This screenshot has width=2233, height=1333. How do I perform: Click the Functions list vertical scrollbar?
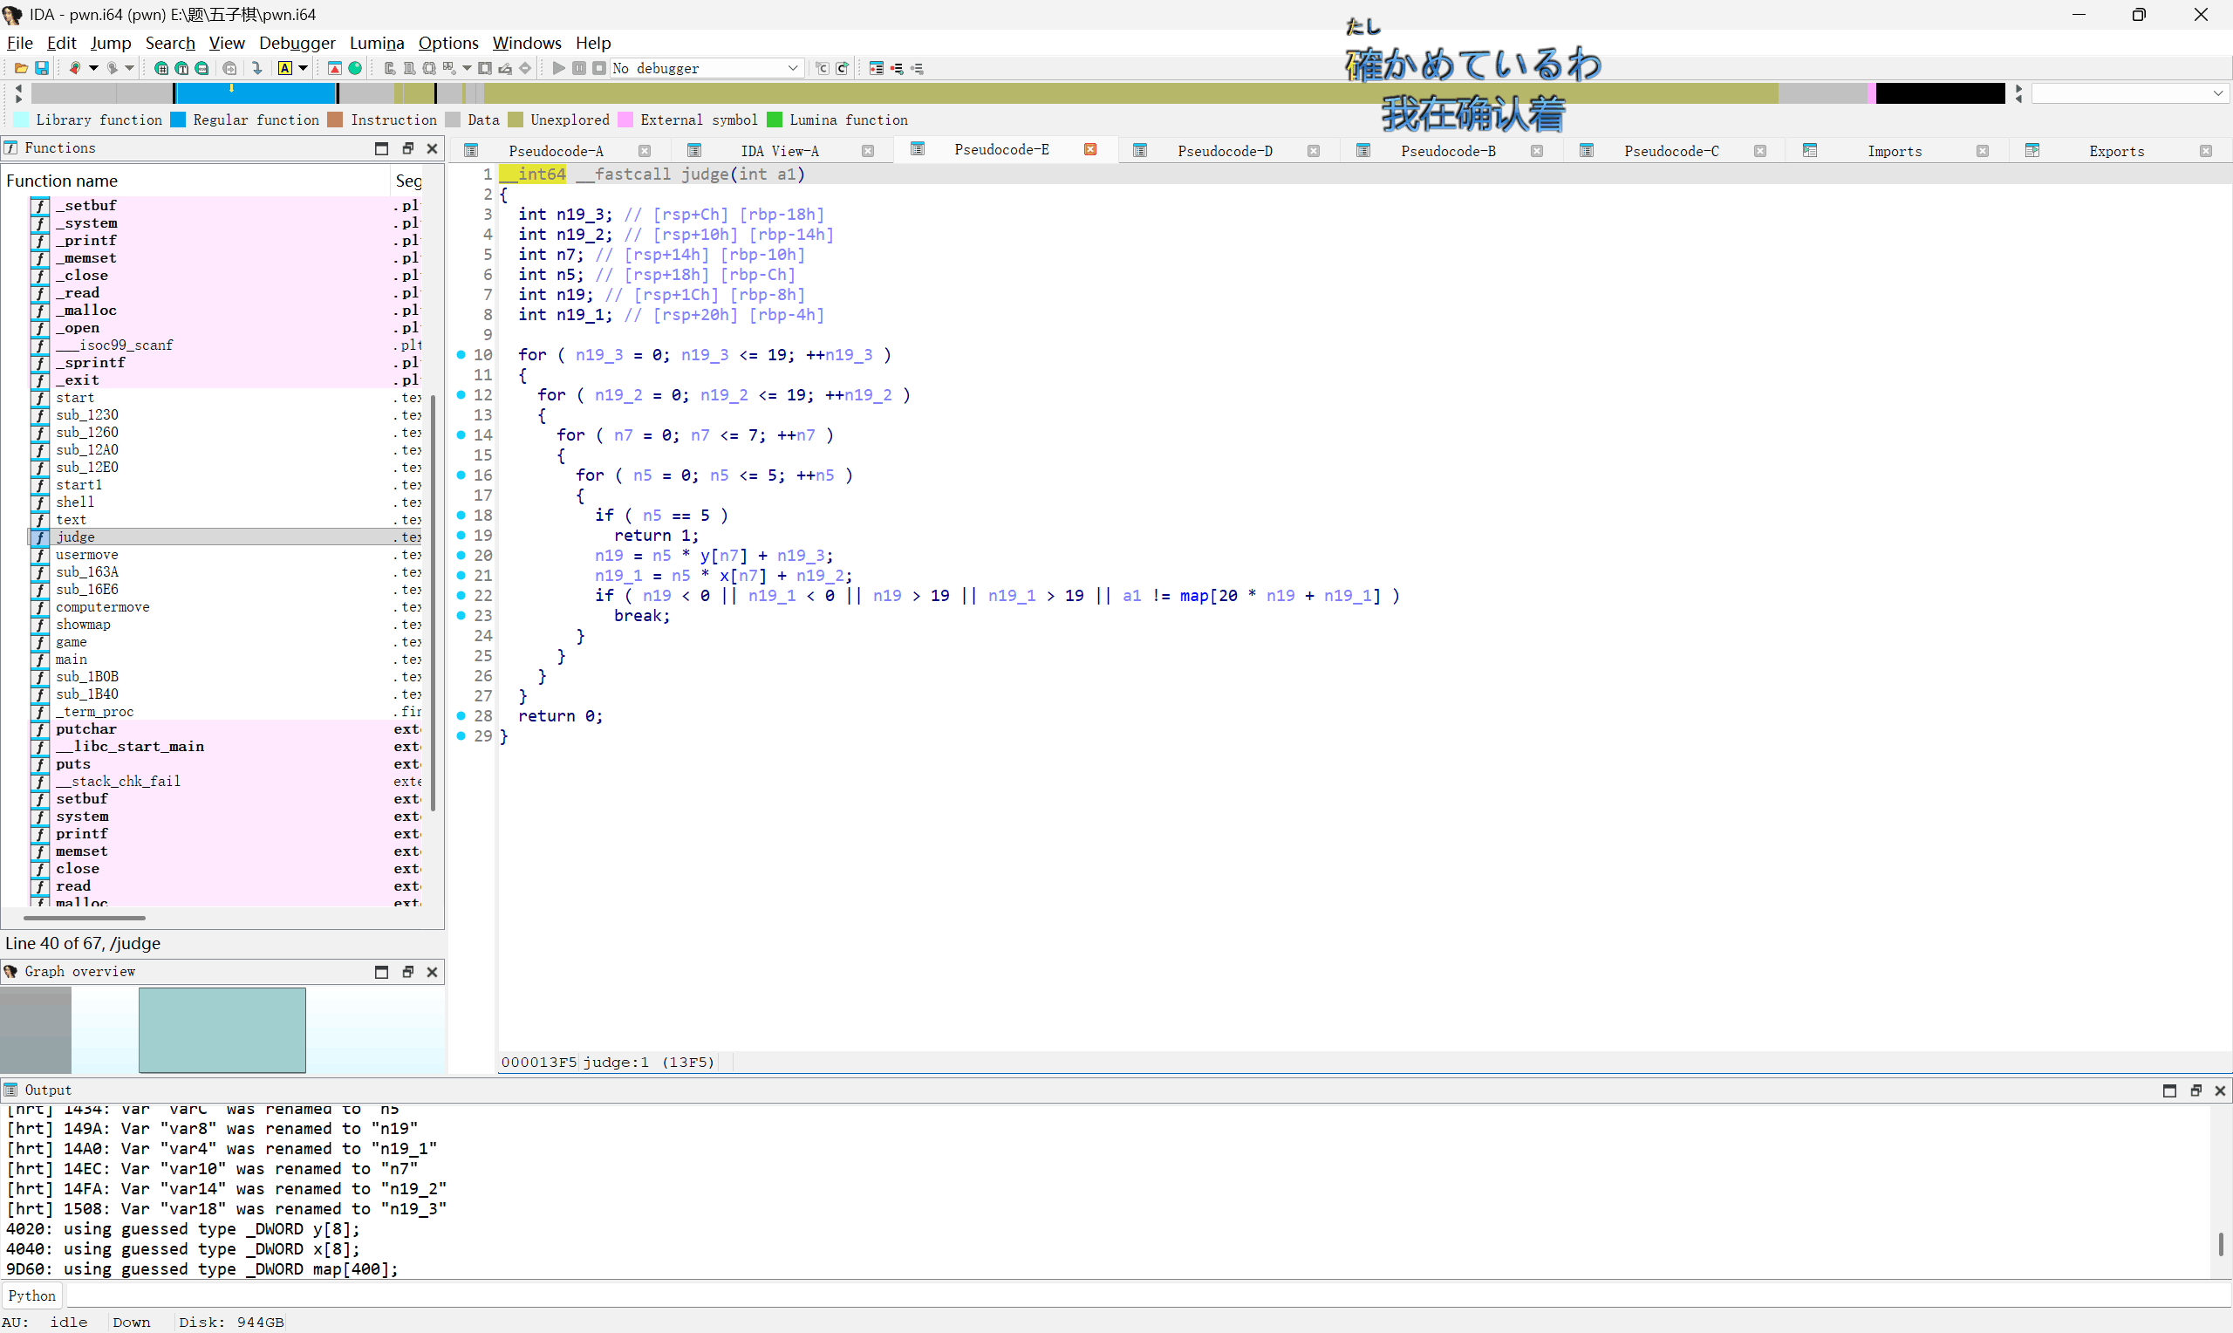[433, 602]
